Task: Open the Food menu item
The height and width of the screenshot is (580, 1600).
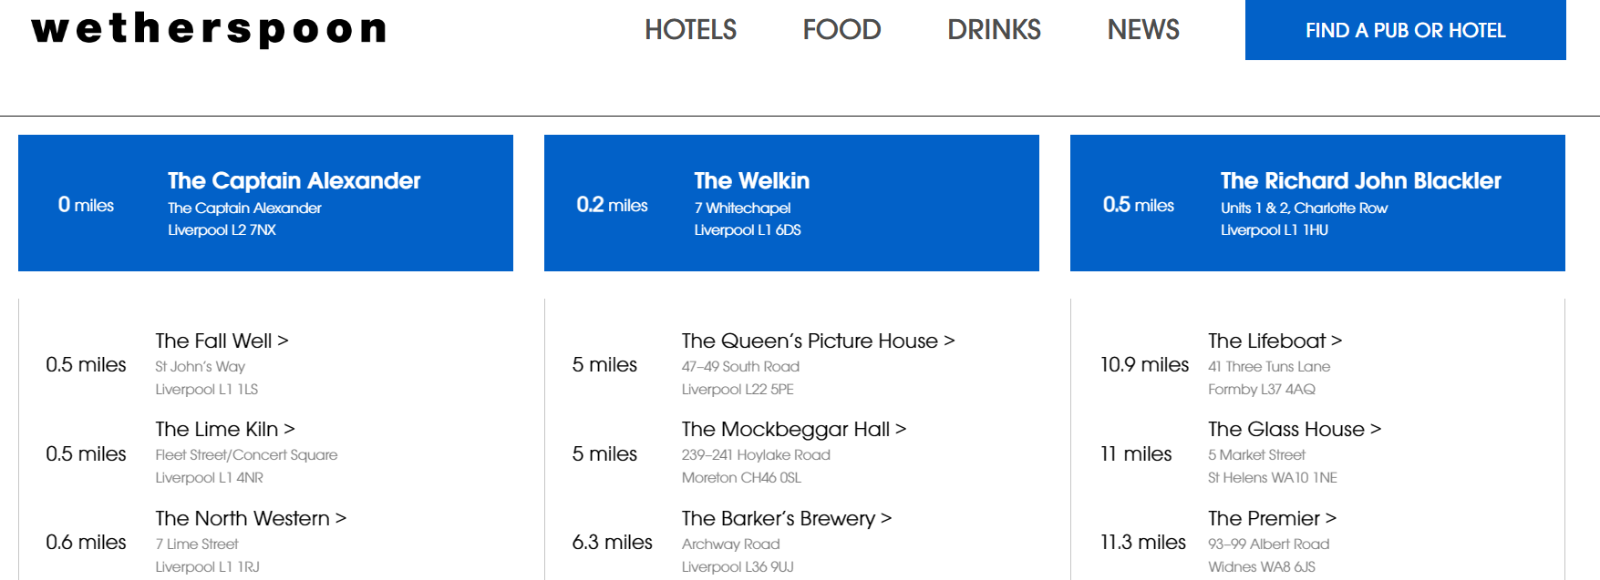Action: (841, 30)
